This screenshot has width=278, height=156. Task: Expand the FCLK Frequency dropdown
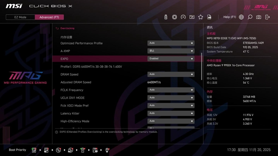point(171,90)
